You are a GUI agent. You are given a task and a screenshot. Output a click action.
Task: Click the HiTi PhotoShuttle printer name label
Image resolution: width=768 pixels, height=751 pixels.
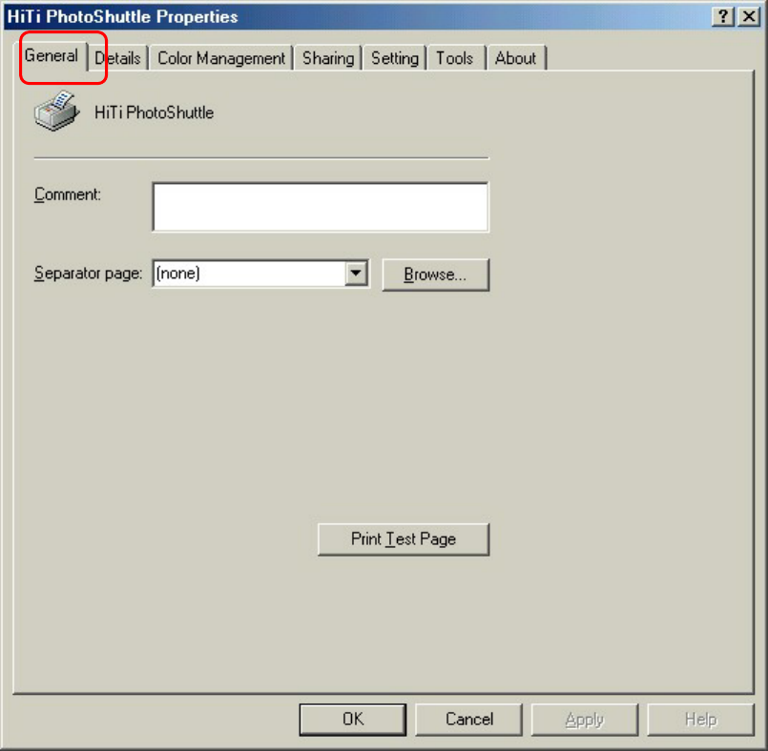[x=155, y=112]
